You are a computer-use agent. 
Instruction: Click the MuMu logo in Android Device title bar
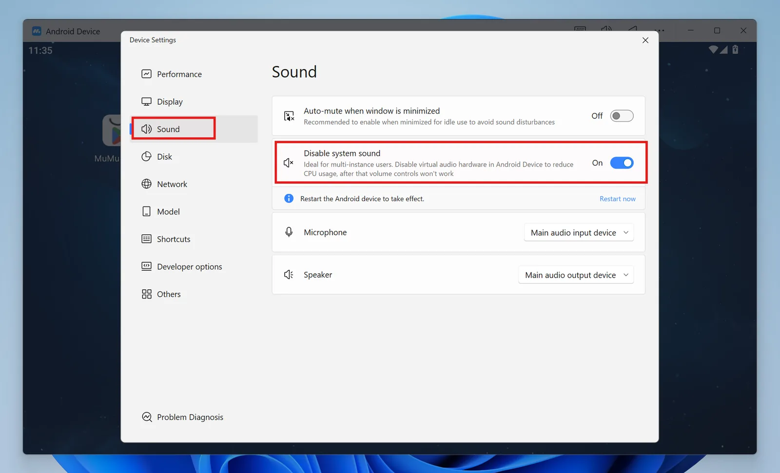tap(37, 31)
